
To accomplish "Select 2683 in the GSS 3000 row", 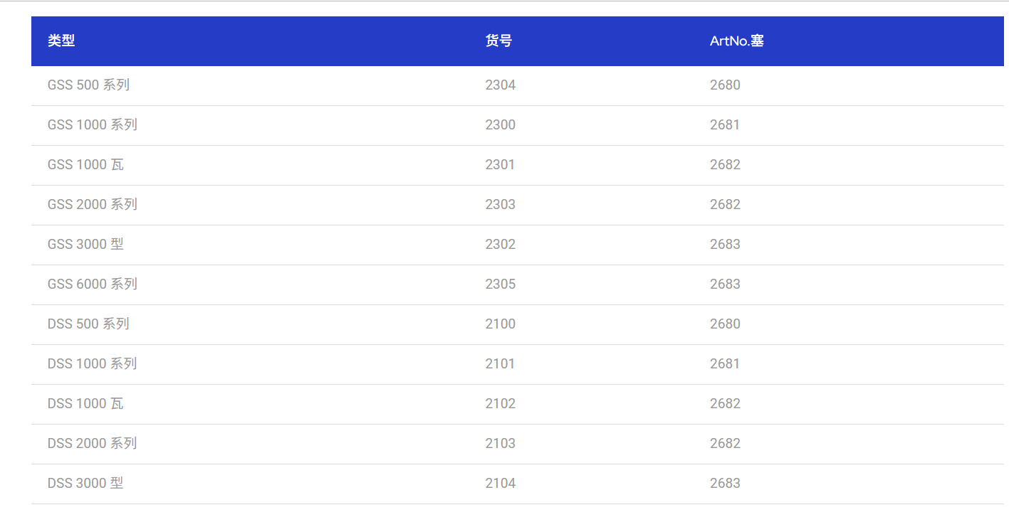I will [x=725, y=245].
